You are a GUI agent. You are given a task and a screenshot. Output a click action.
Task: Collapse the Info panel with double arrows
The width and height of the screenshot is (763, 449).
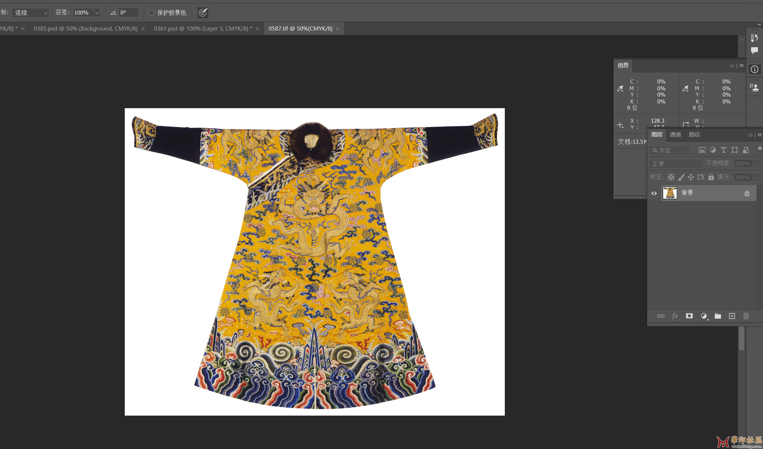(x=732, y=66)
